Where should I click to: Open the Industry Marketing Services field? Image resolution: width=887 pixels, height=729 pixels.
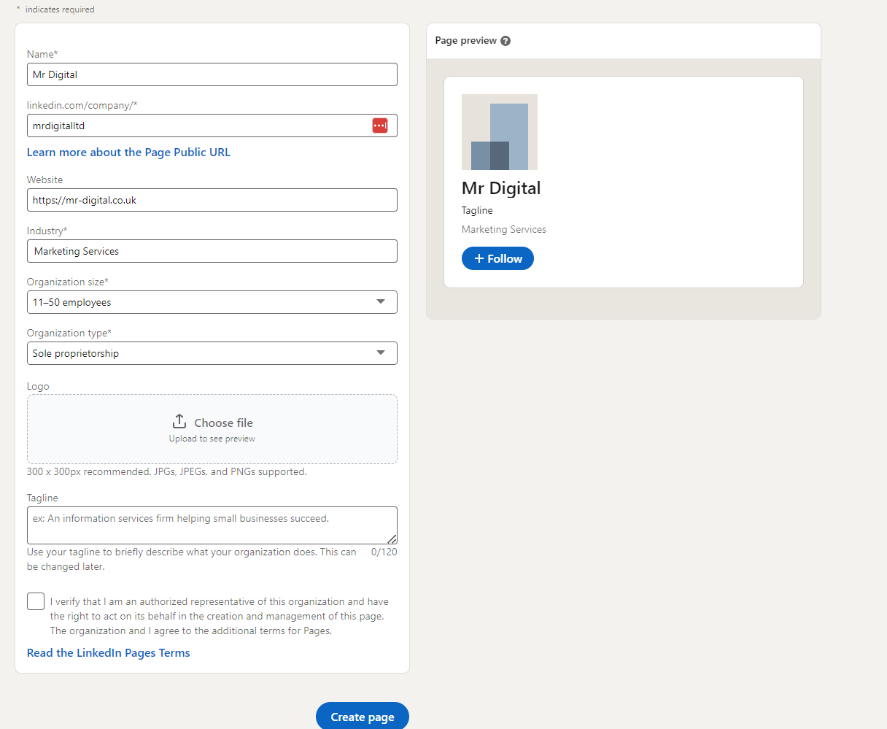(212, 251)
